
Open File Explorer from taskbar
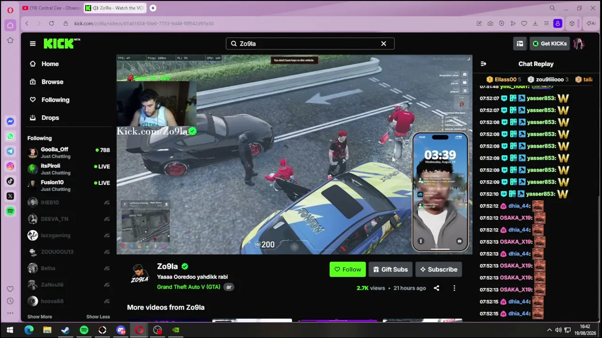tap(47, 330)
